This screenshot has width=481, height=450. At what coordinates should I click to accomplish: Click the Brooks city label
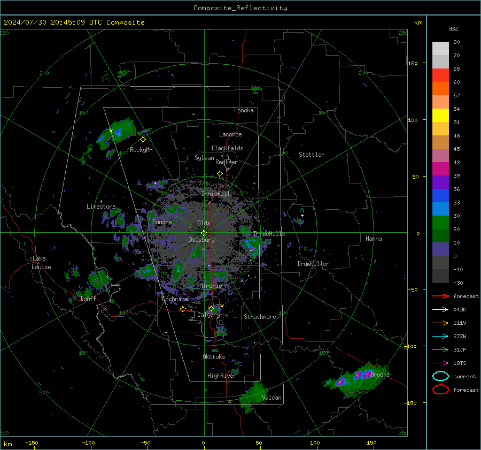(x=381, y=375)
